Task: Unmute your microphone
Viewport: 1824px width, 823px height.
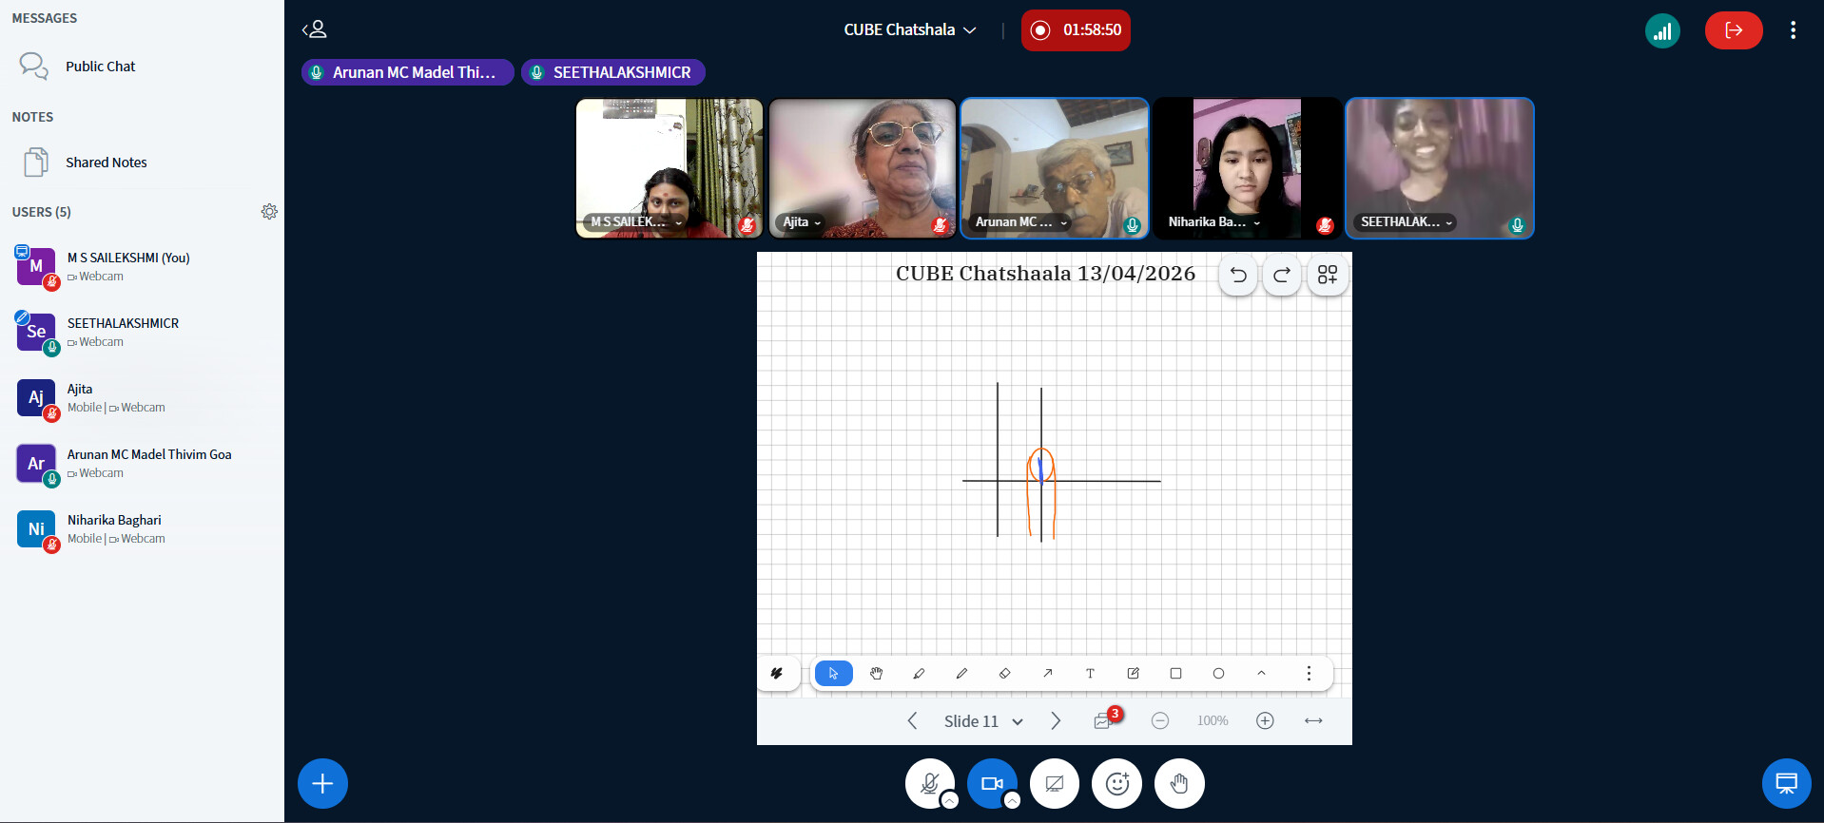Action: [930, 783]
